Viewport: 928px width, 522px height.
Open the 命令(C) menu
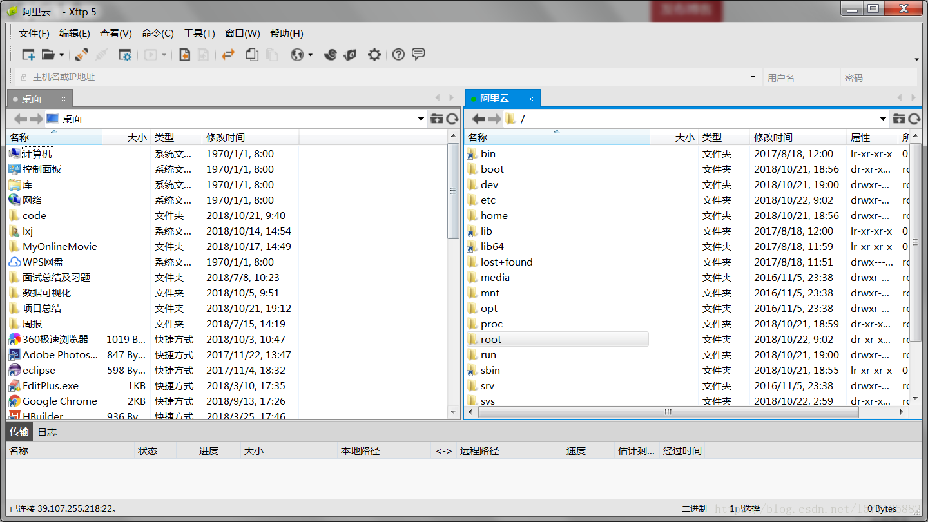tap(158, 34)
